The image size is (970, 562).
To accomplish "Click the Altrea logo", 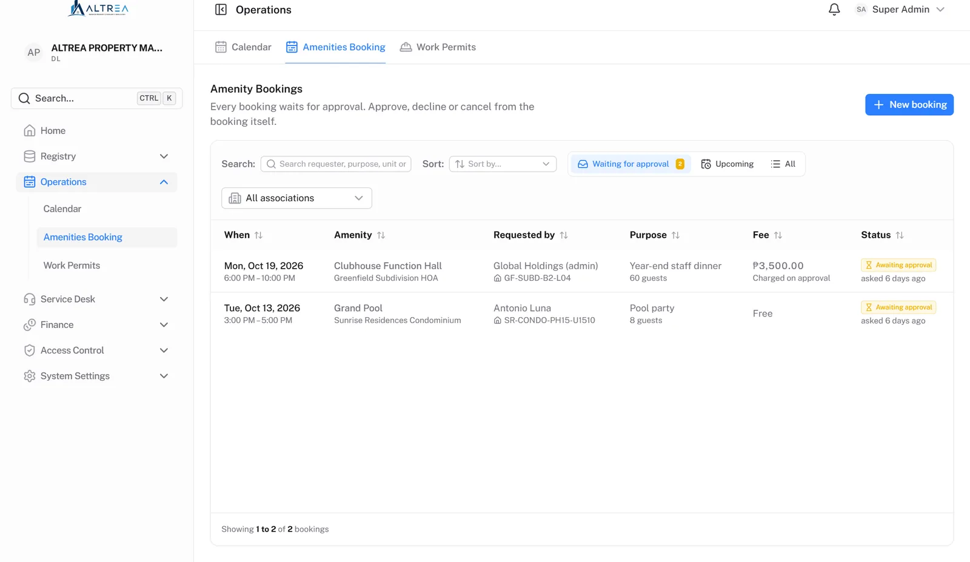I will [98, 8].
